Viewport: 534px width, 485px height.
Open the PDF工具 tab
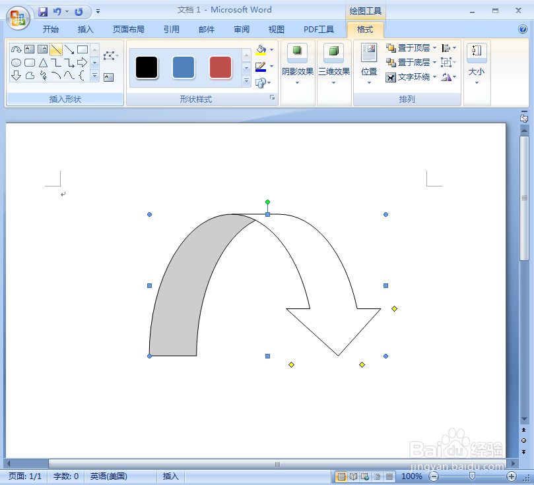click(x=319, y=30)
